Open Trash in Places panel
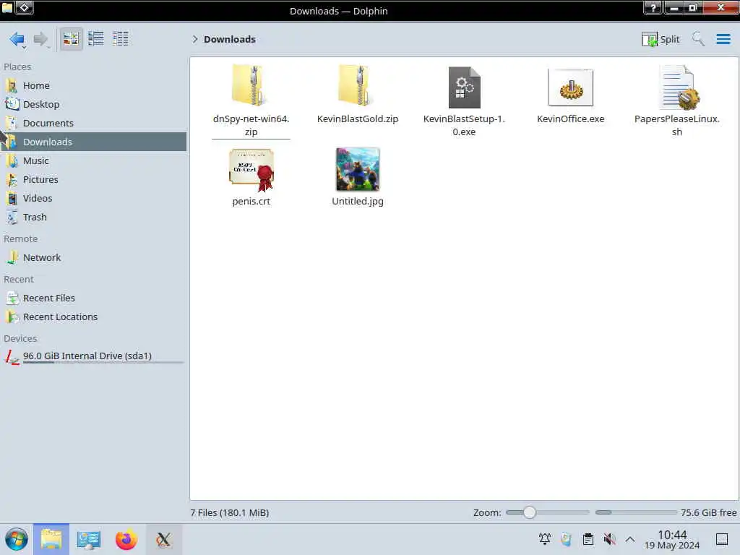 (93, 218)
